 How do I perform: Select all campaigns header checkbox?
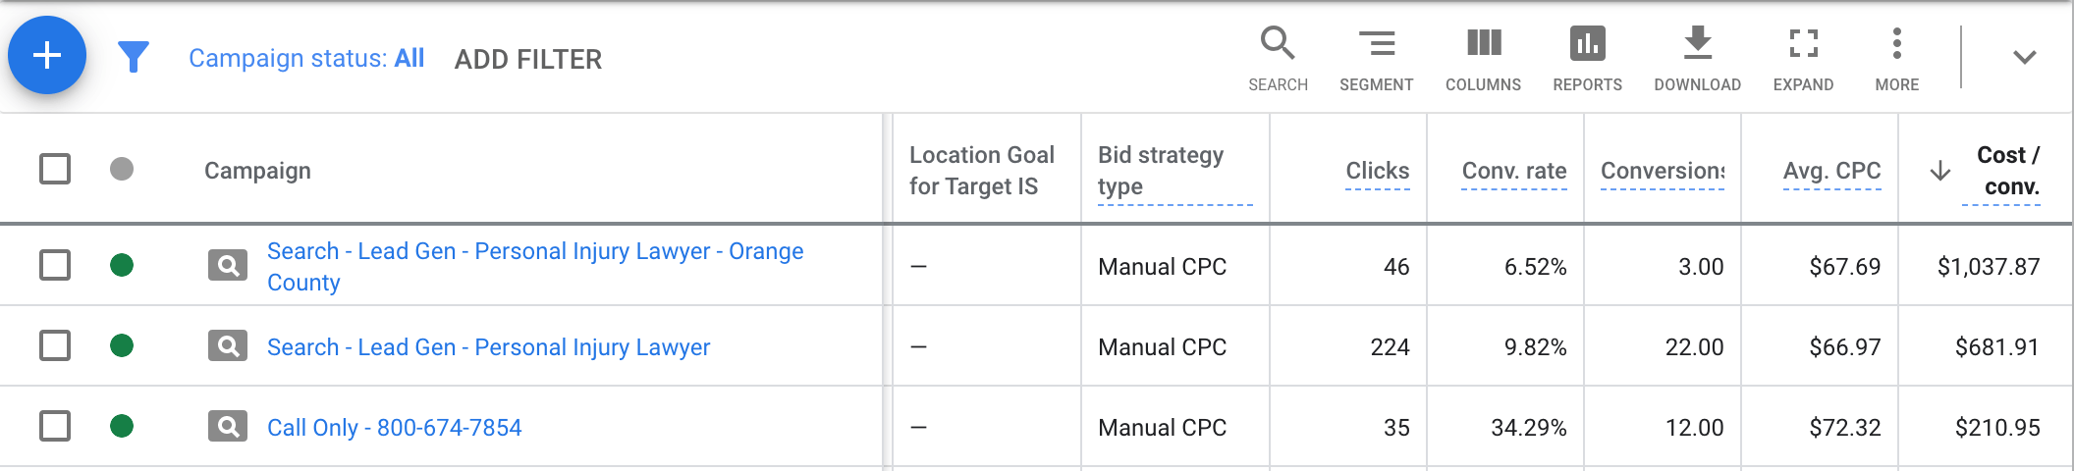tap(55, 169)
